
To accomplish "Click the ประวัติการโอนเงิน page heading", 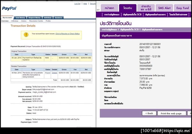I will pos(116,24).
